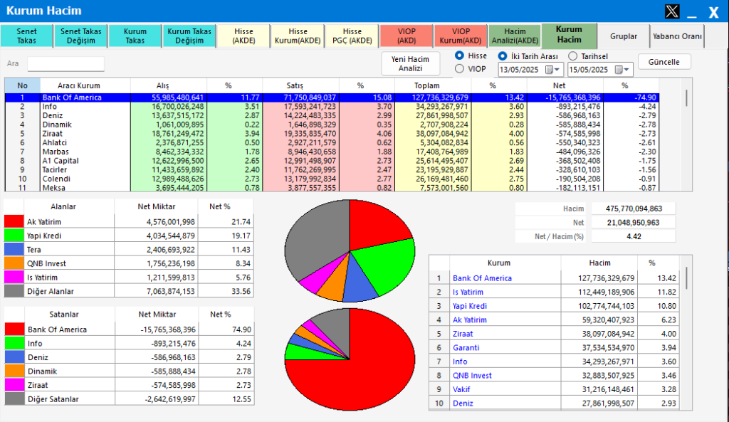Open the Hisse PGC (AKDE) tab
This screenshot has height=422, width=729.
point(352,36)
